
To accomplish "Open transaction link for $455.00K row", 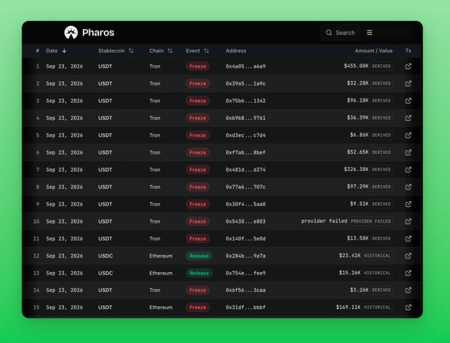I will pos(408,66).
